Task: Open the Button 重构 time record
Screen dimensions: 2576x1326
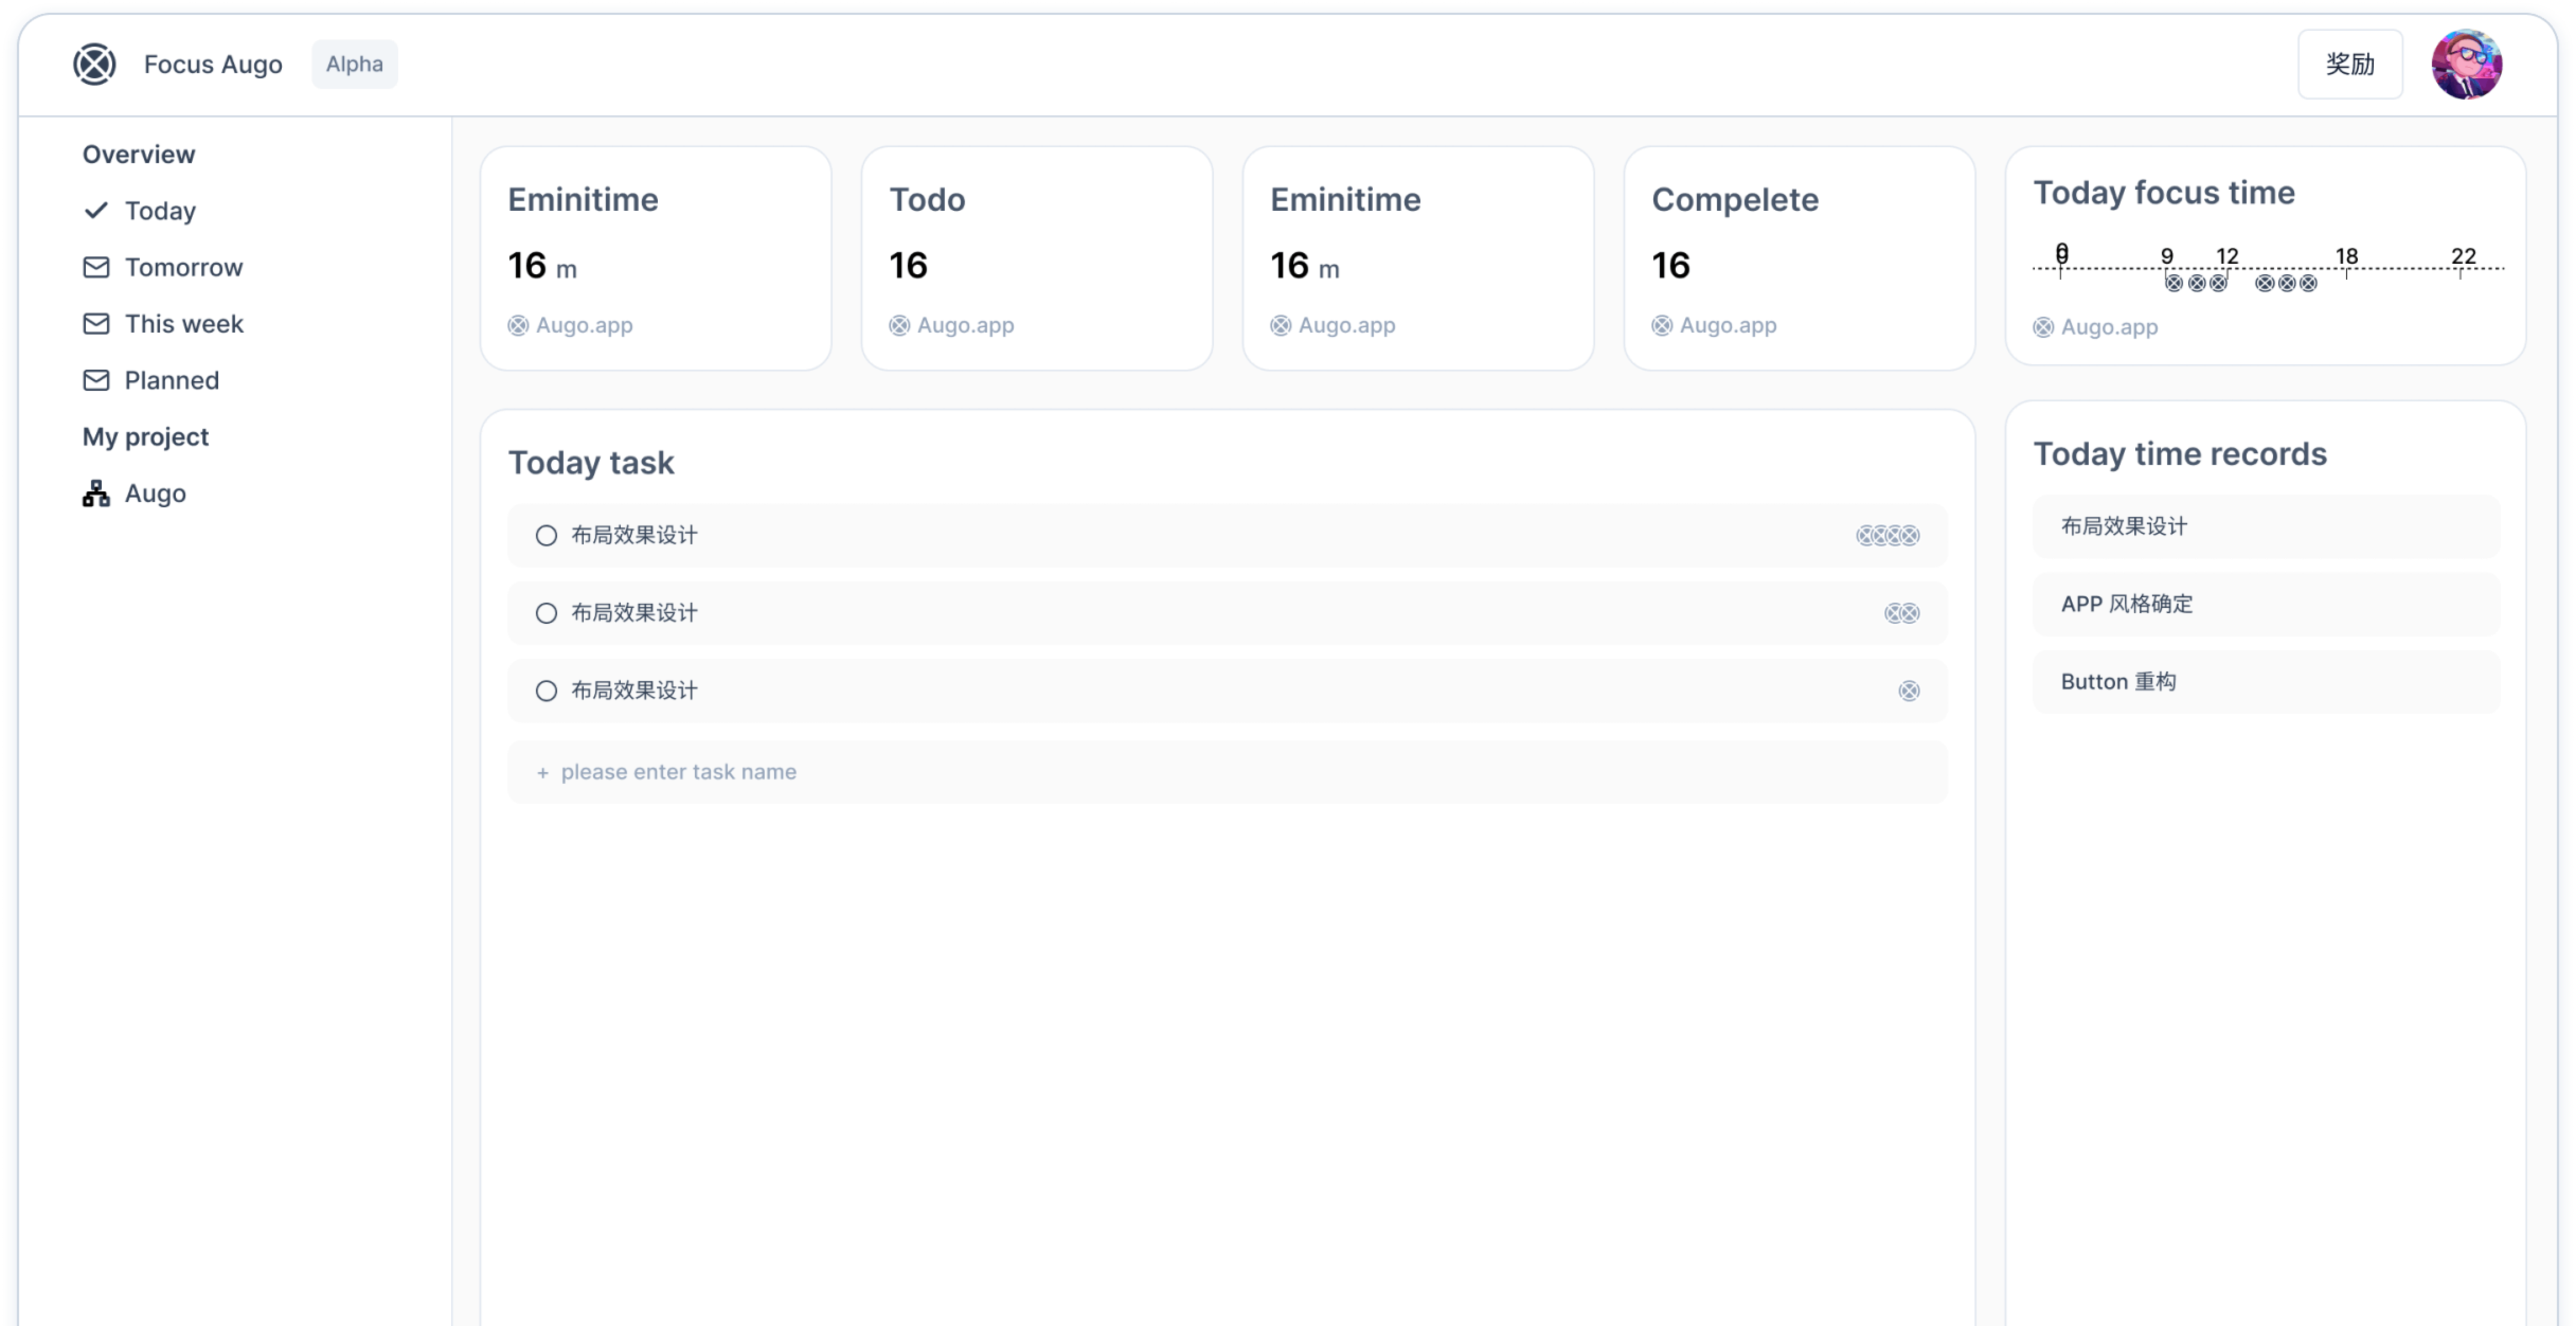Action: (x=2266, y=682)
